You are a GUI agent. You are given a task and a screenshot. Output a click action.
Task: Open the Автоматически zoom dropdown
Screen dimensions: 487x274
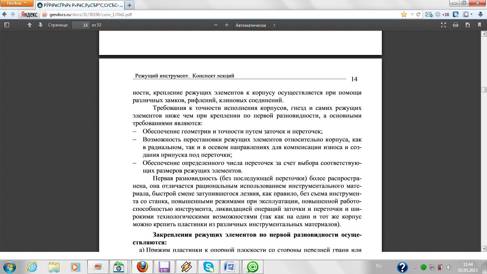[256, 25]
